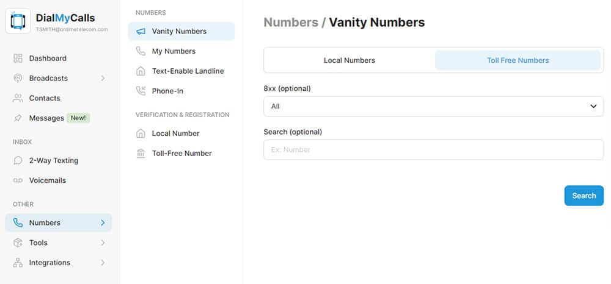Click the Toll-Free Number bank icon
Screen dimensions: 611x284
tap(141, 154)
